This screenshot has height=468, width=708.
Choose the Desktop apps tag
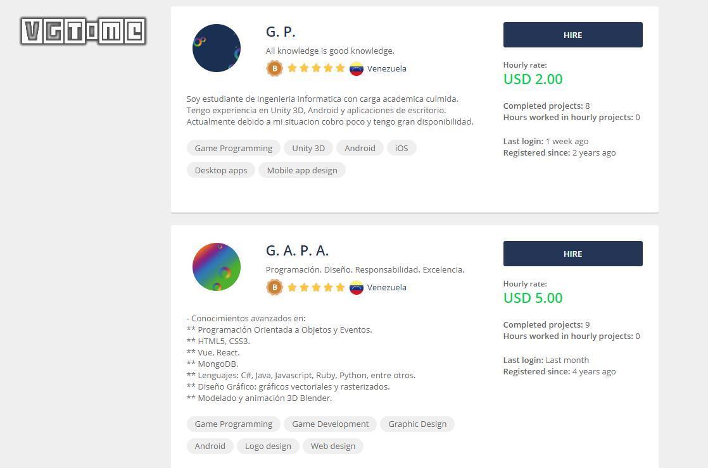[221, 170]
